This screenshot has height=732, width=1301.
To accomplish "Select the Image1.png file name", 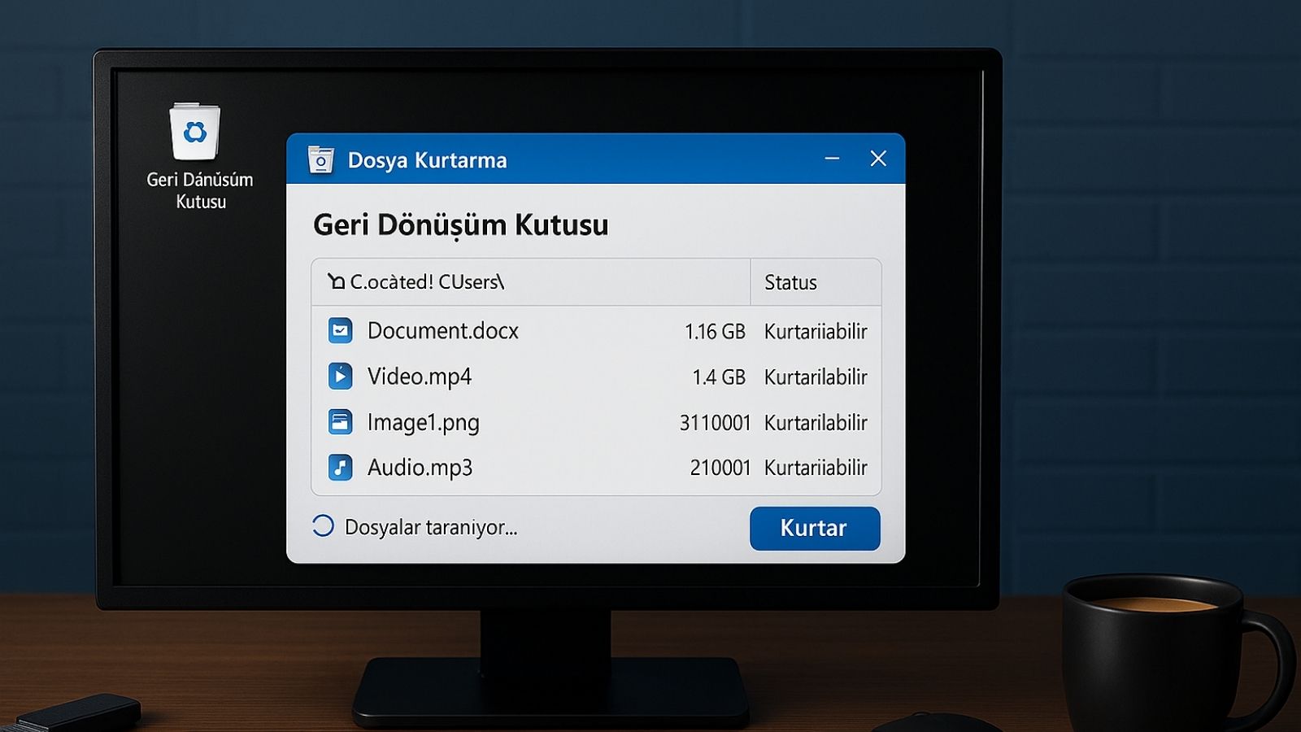I will [x=423, y=423].
